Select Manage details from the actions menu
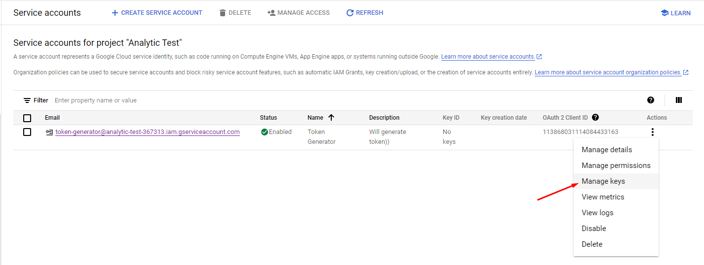Screen dimensions: 704x265 (x=616, y=150)
